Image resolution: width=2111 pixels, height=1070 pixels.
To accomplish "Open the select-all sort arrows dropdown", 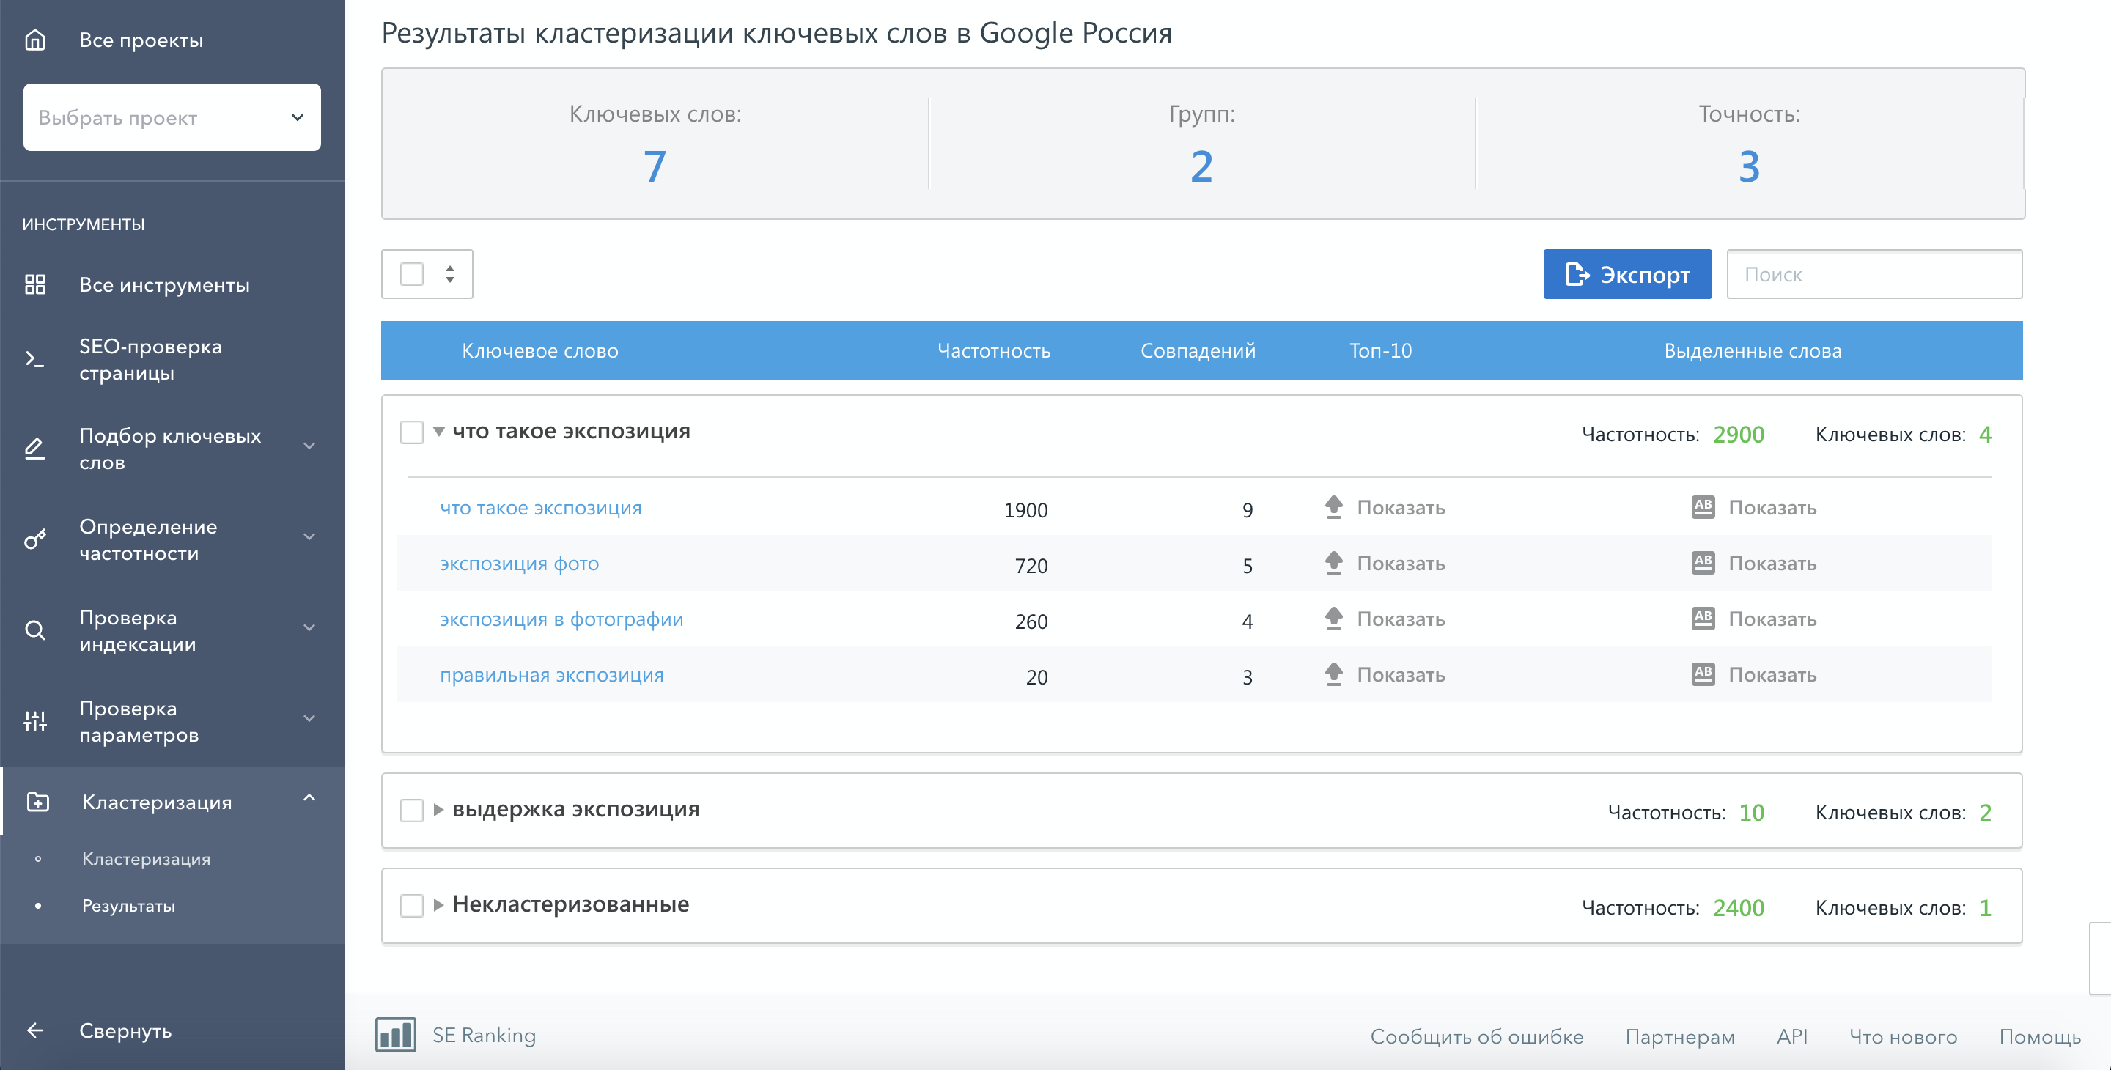I will point(450,273).
